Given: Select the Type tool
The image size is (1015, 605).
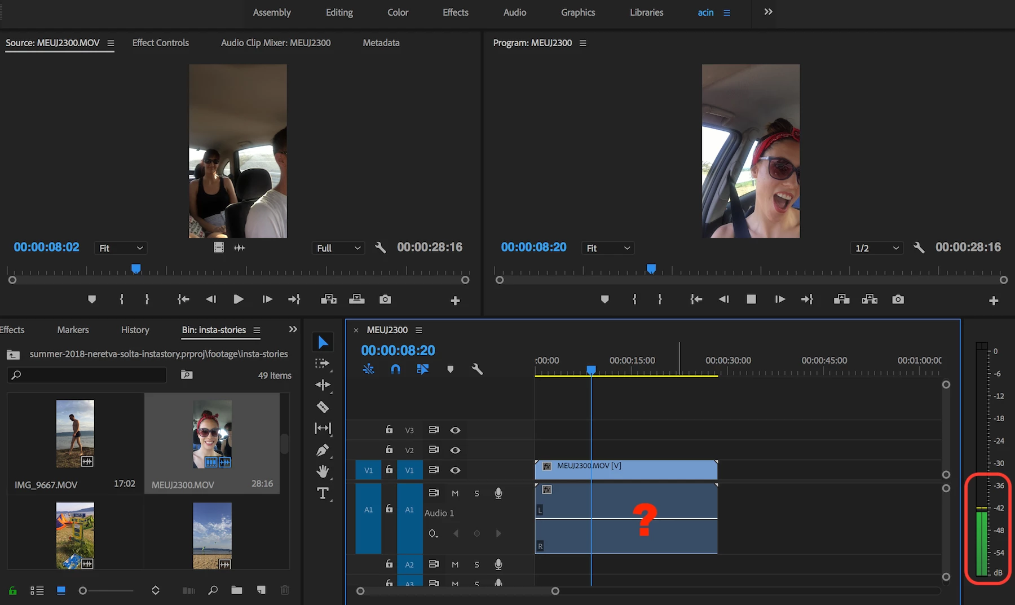Looking at the screenshot, I should 323,493.
